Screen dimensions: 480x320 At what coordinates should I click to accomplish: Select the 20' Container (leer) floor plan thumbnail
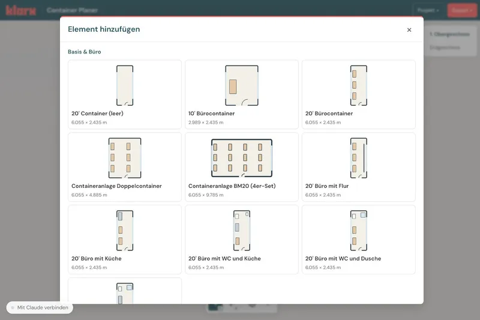125,85
